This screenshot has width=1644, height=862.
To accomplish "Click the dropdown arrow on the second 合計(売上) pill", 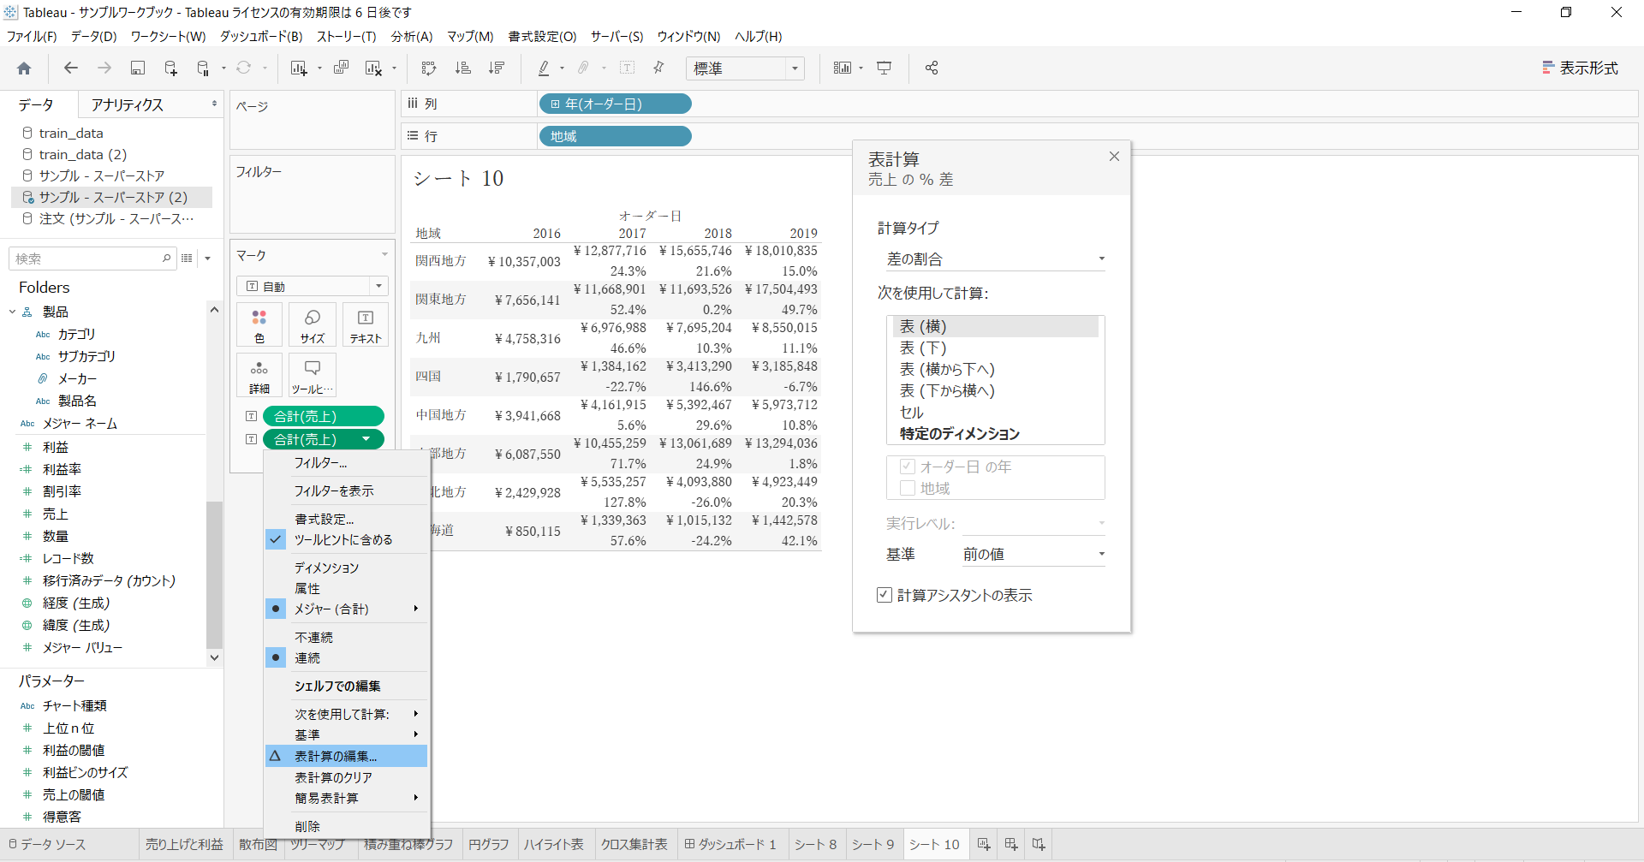I will coord(366,440).
